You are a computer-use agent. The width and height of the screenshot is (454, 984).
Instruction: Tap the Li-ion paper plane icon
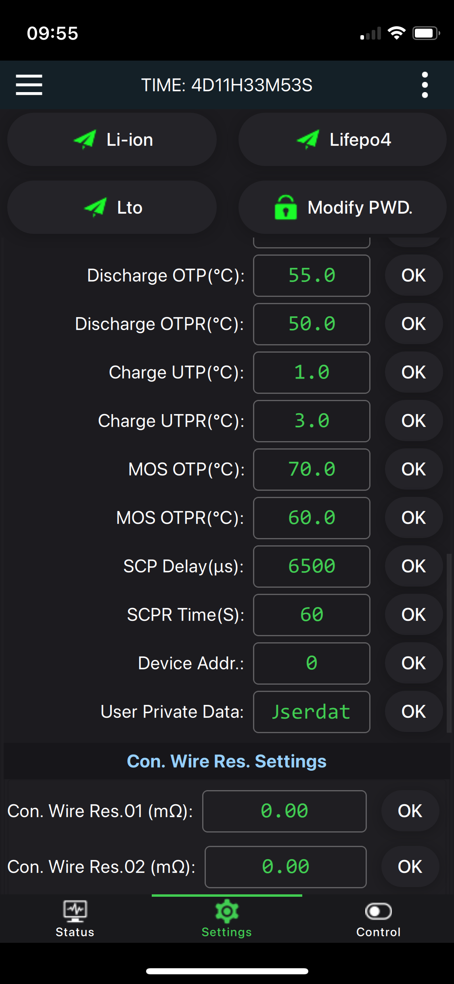pos(85,140)
